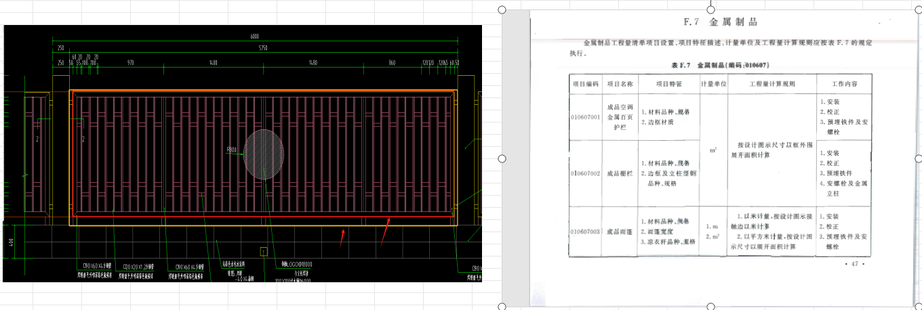Click the "工作内容" column header
Viewport: 922px width, 310px height.
(x=843, y=84)
